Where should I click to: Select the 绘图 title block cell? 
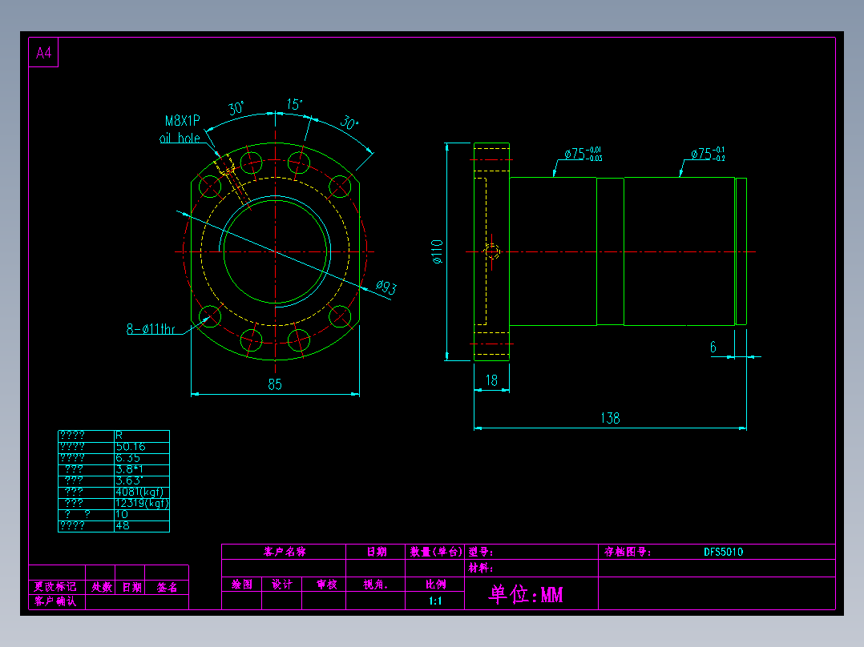242,585
